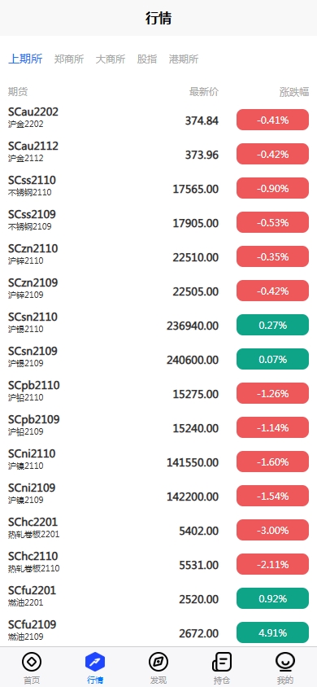Tap the -3.00% change badge
This screenshot has height=687, width=317.
pos(273,530)
